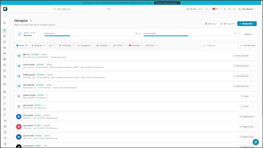Click the CRM Solid logo icon
Viewport: 263px width, 148px height.
pyautogui.click(x=5, y=9)
